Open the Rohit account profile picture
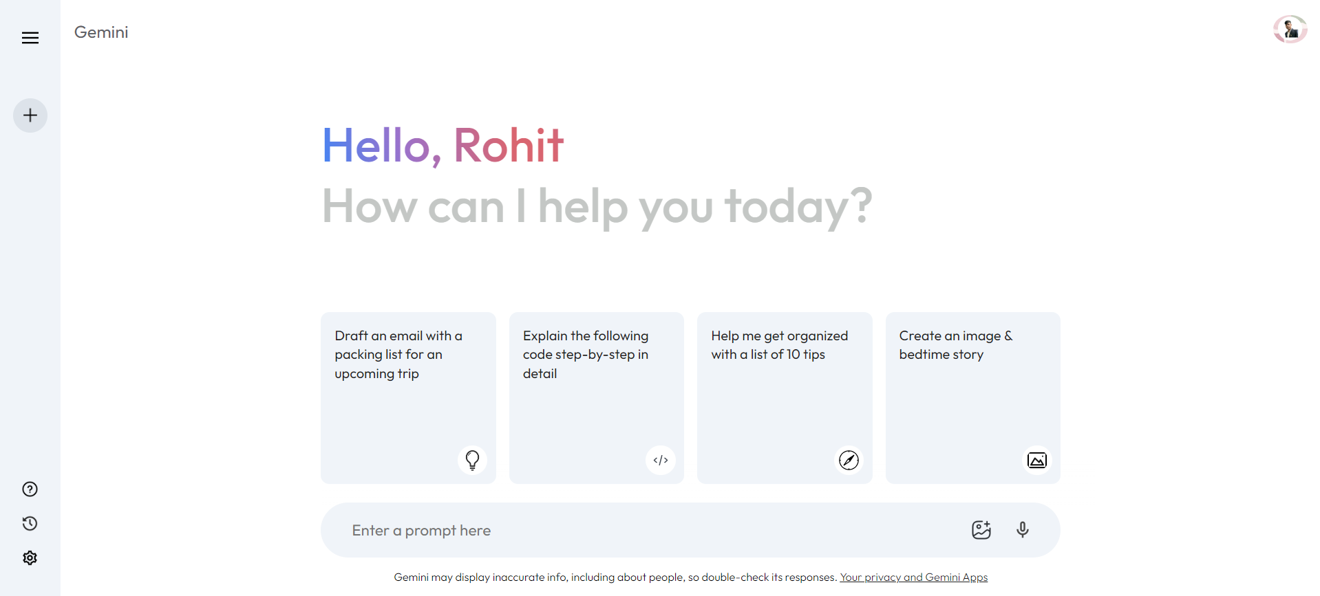Viewport: 1320px width, 596px height. click(1290, 30)
